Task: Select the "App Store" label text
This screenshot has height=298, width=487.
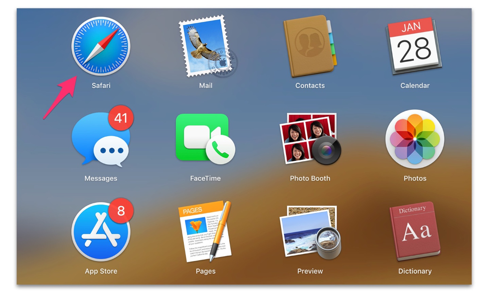Action: pyautogui.click(x=101, y=271)
